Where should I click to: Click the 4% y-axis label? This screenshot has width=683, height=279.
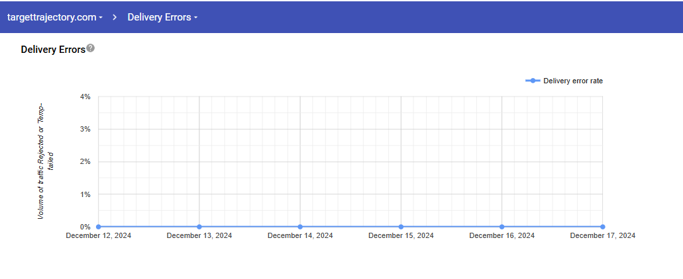pos(85,97)
